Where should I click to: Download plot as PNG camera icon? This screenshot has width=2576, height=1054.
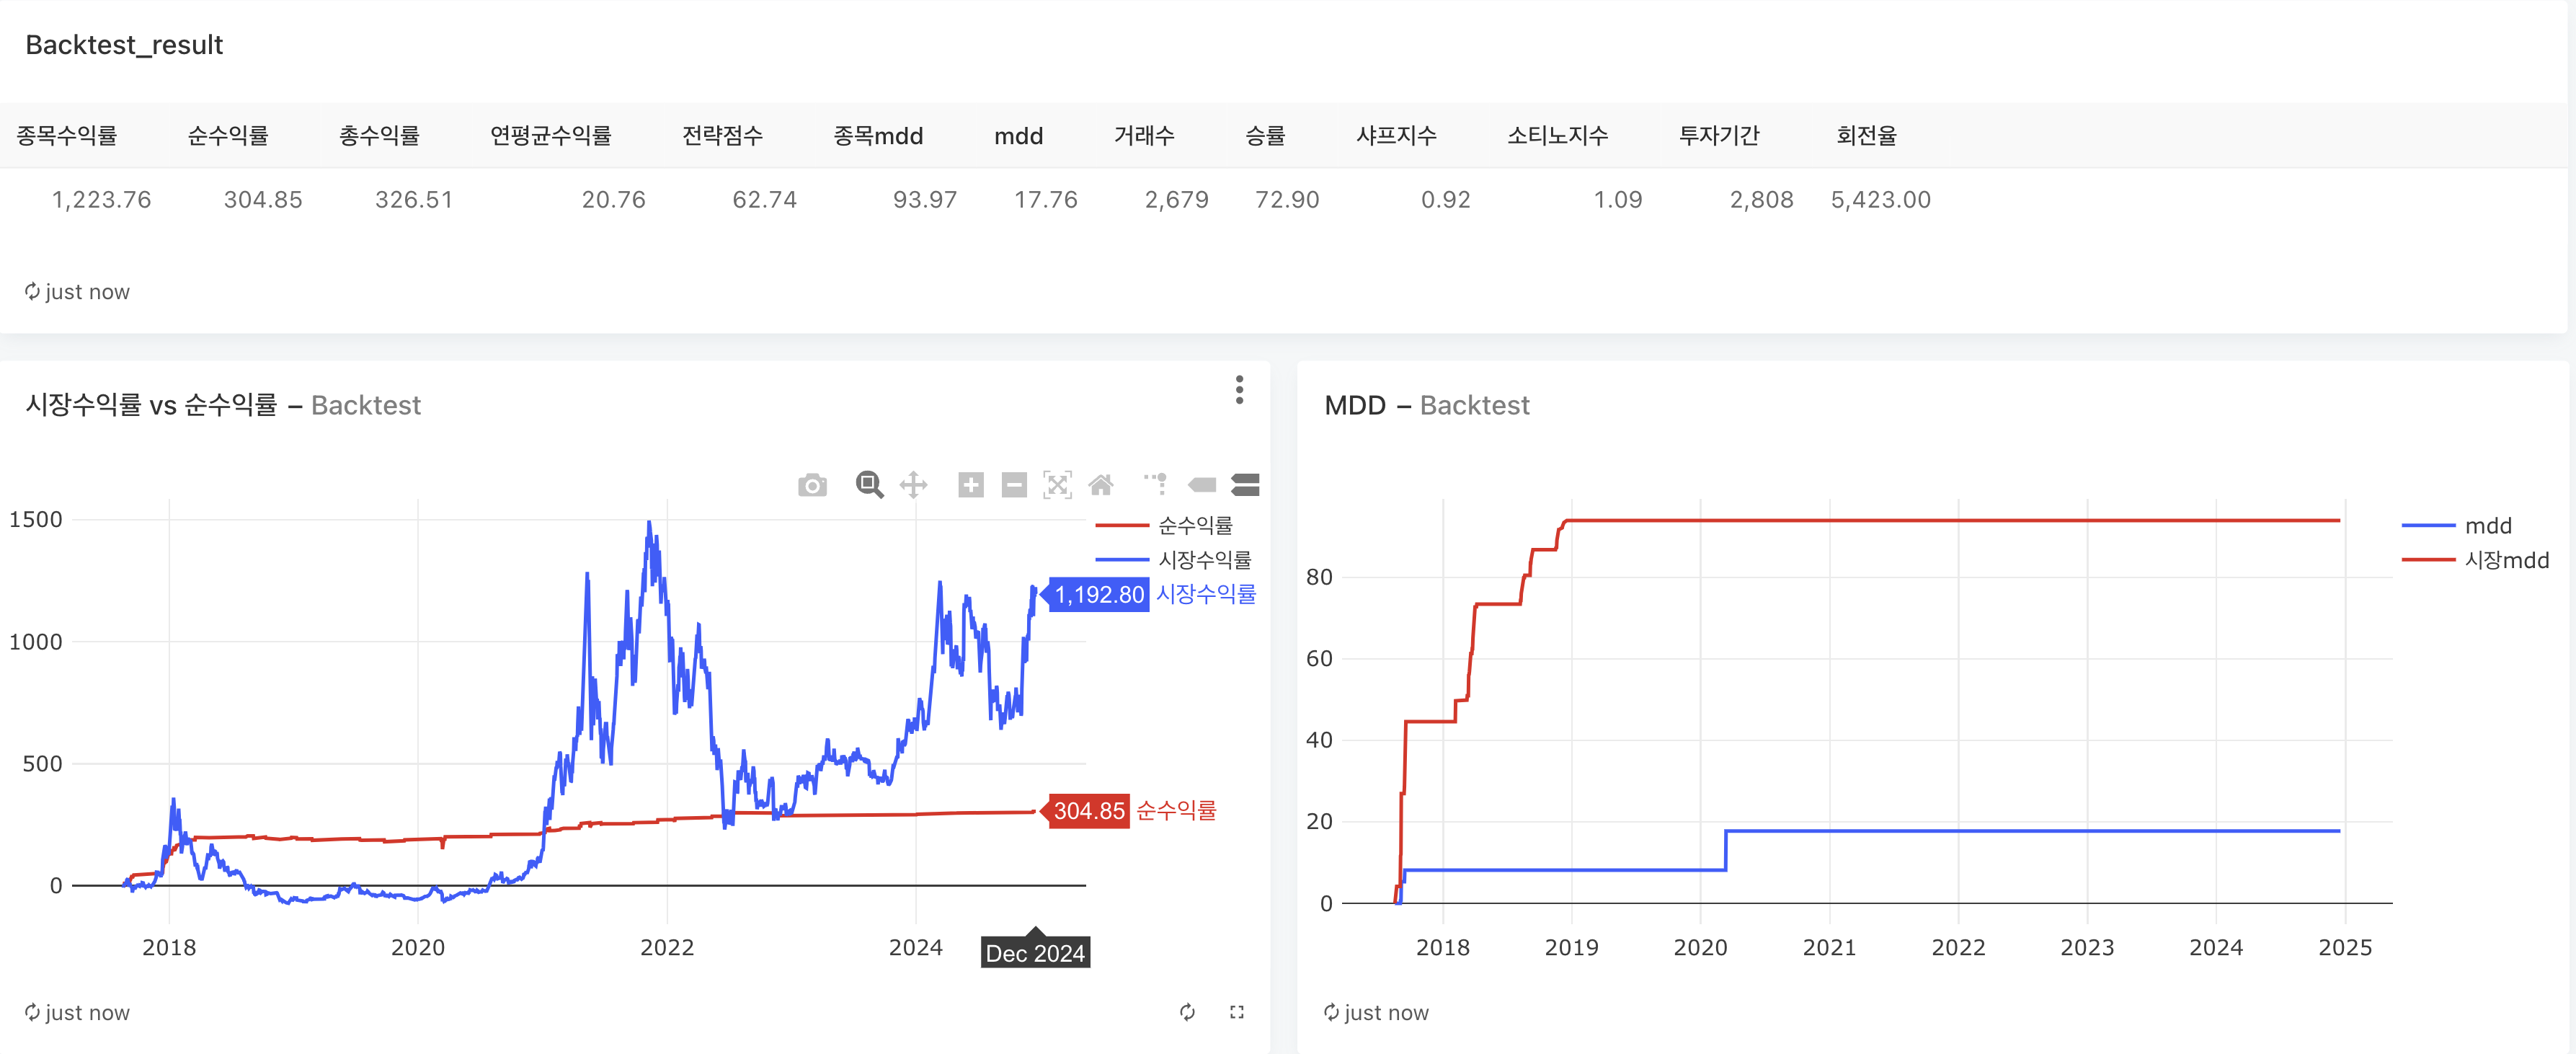(x=812, y=486)
